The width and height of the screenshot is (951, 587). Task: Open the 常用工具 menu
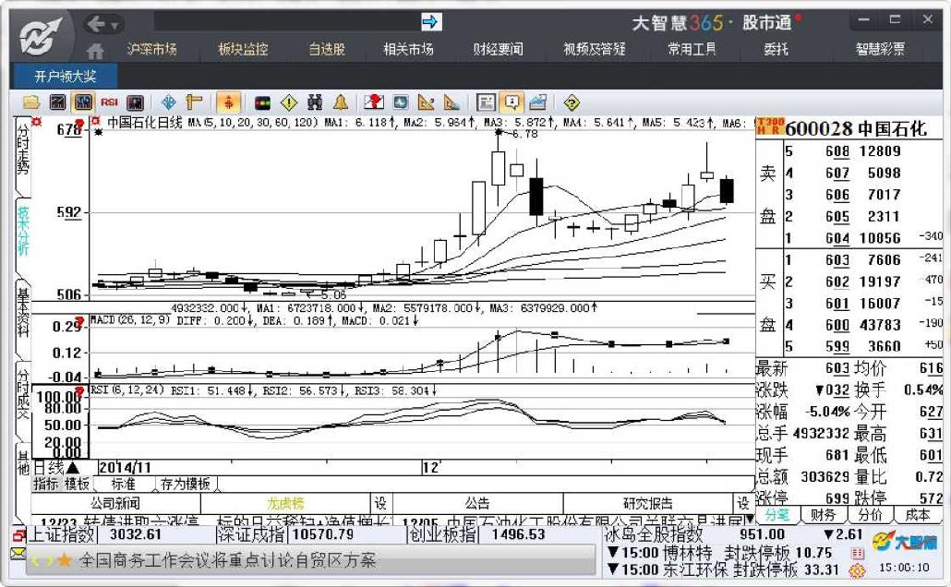[x=692, y=49]
